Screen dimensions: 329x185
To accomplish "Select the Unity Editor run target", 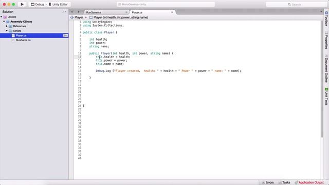I will [x=58, y=5].
